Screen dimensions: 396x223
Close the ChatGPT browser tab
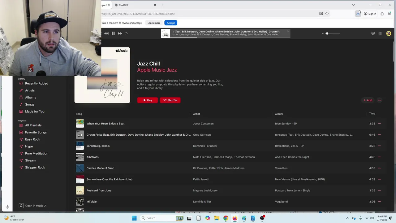coord(155,5)
